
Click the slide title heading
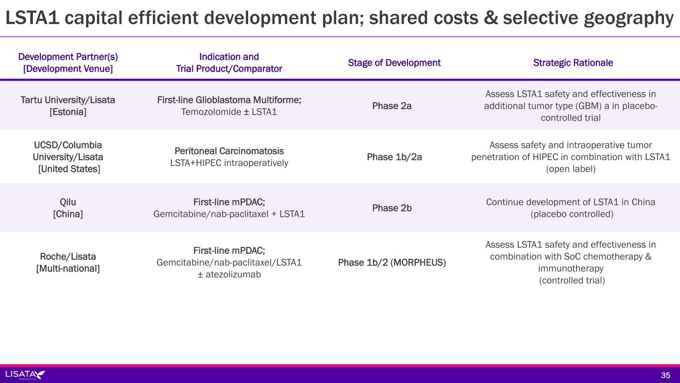tap(339, 18)
